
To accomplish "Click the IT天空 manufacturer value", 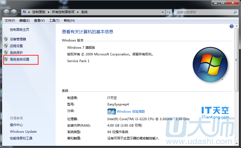I will (x=112, y=98).
